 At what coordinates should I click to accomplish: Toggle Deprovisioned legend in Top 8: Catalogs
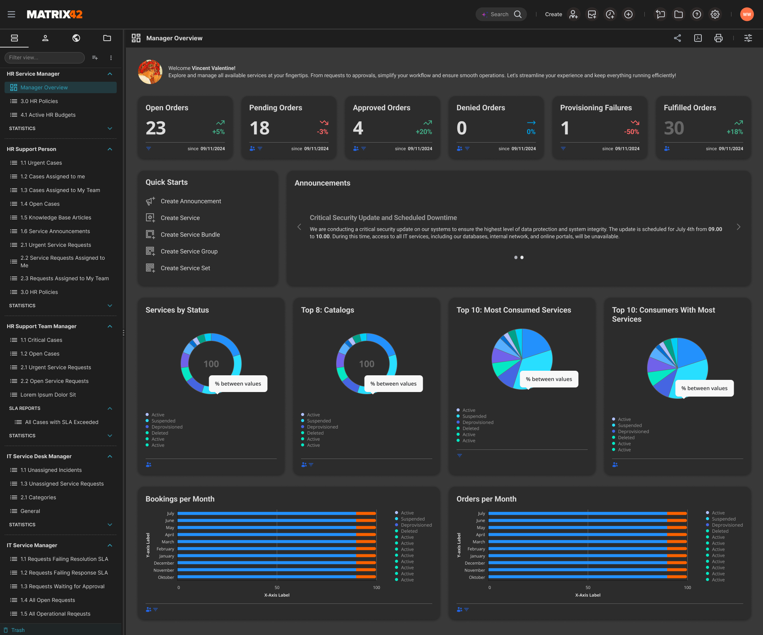coord(322,427)
